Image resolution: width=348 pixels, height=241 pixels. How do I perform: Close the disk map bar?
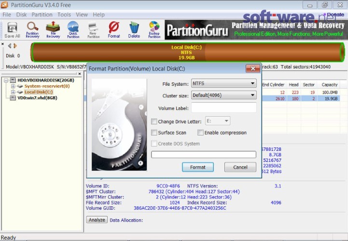(2, 44)
